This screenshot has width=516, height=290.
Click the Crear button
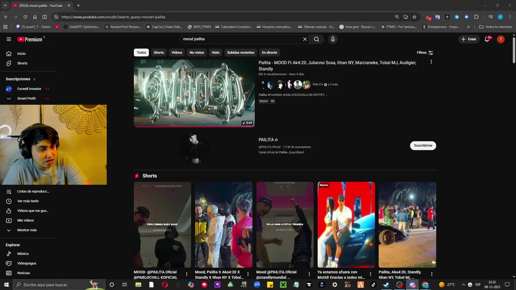(468, 39)
